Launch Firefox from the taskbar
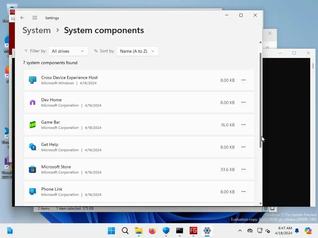The height and width of the screenshot is (238, 318). (x=152, y=231)
